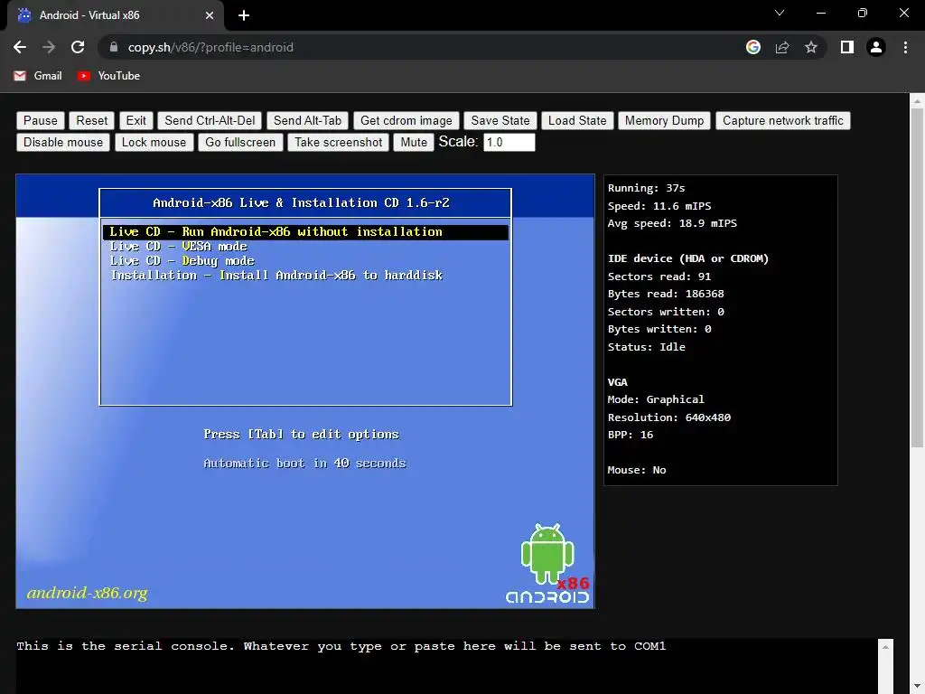Click the page vertical scrollbar
This screenshot has height=694, width=925.
pyautogui.click(x=918, y=277)
